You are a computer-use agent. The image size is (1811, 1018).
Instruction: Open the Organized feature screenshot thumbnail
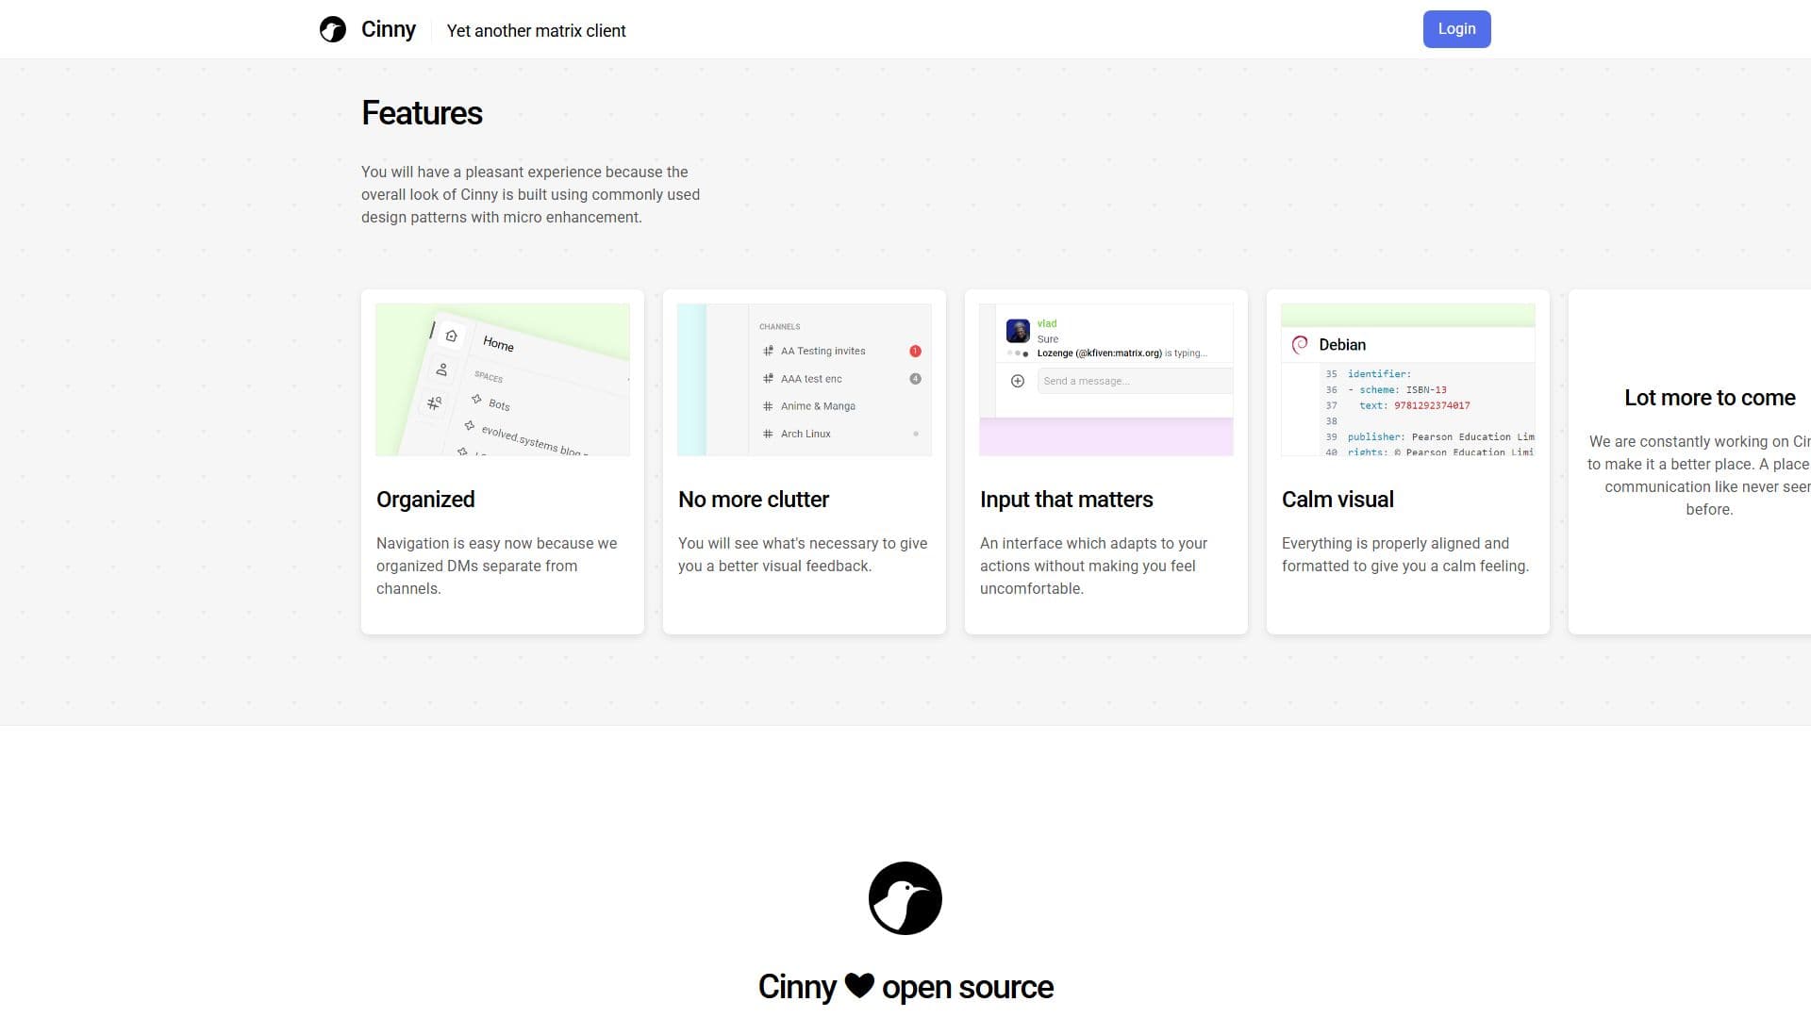click(503, 380)
